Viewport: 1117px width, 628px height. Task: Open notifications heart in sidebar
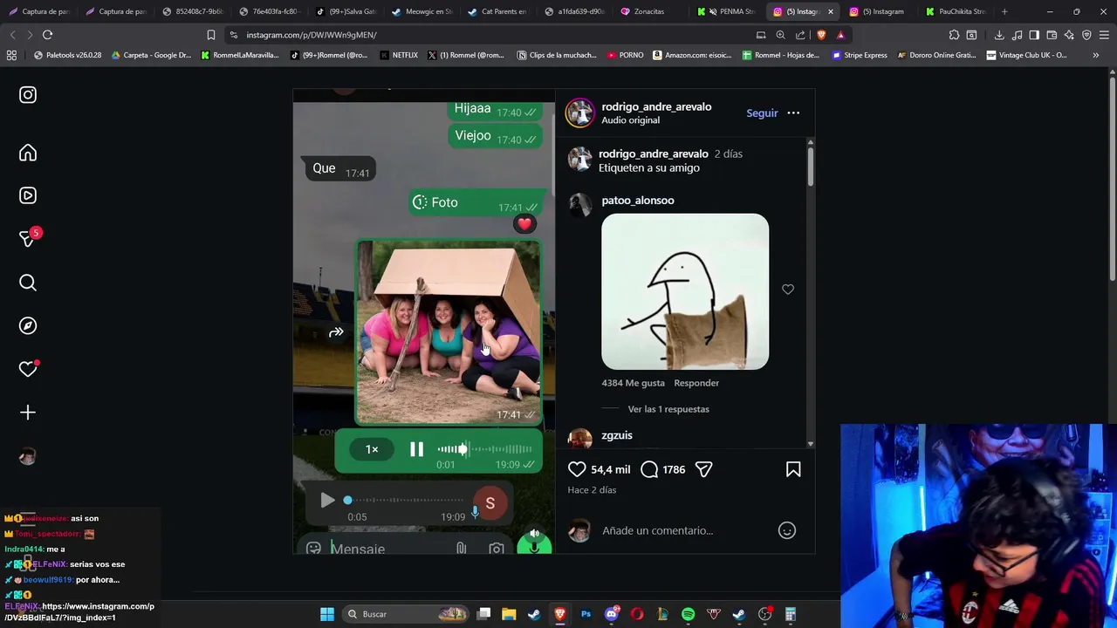(28, 369)
